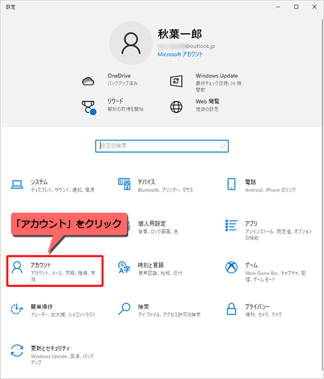The height and width of the screenshot is (379, 324).
Task: Click the アカウント person icon
Action: tap(17, 267)
